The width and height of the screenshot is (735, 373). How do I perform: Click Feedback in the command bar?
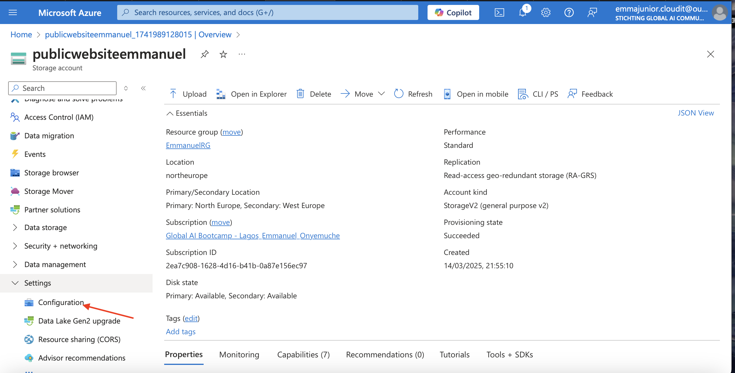pos(590,94)
